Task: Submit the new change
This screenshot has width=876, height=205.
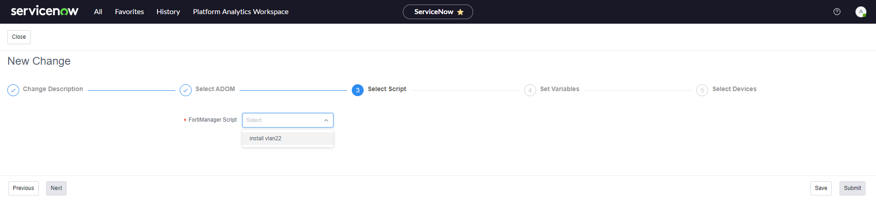Action: [x=852, y=188]
